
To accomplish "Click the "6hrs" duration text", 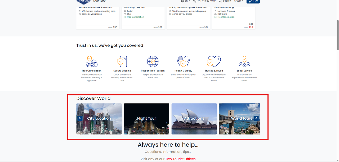I will [129, 14].
